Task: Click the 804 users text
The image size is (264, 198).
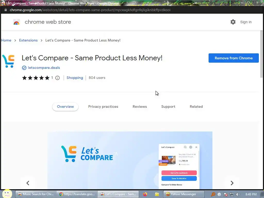Action: coord(97,78)
